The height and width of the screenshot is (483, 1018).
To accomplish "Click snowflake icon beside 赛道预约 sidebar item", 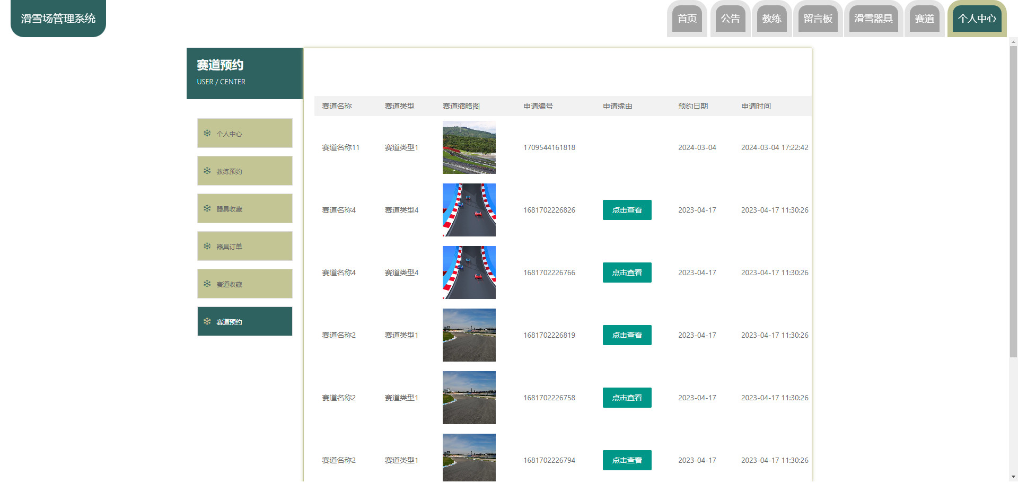I will click(x=207, y=321).
